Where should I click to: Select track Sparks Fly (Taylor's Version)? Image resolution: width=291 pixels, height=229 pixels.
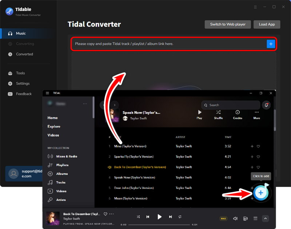134,157
